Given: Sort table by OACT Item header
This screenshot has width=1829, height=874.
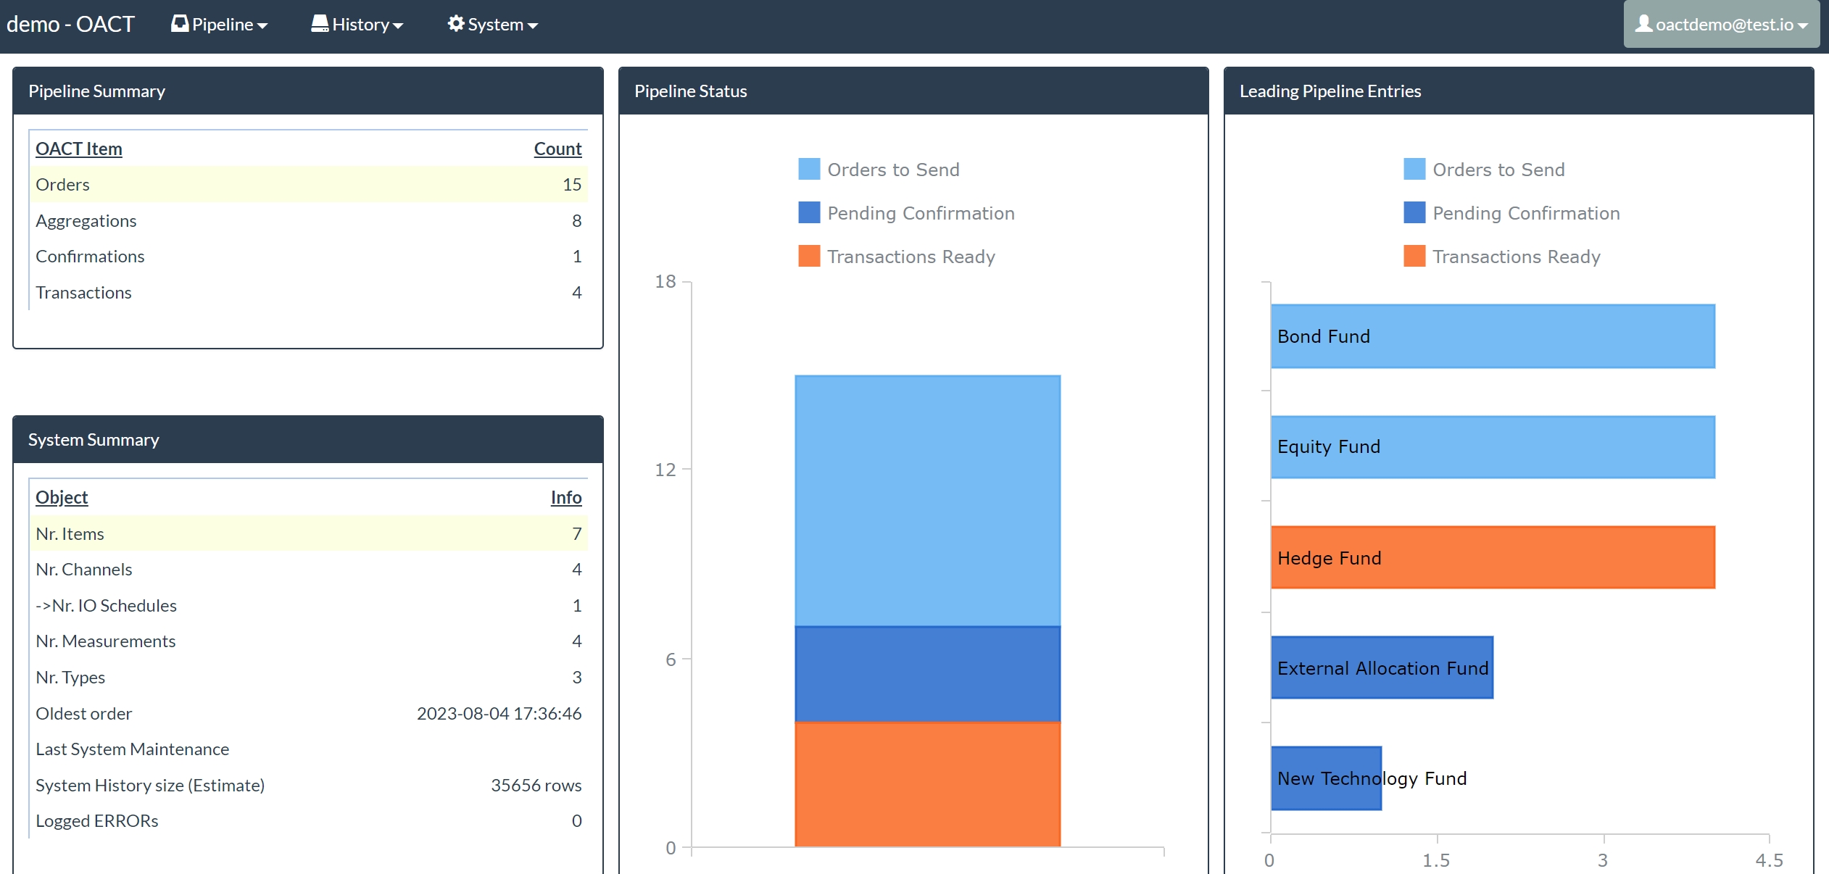Looking at the screenshot, I should coord(79,149).
